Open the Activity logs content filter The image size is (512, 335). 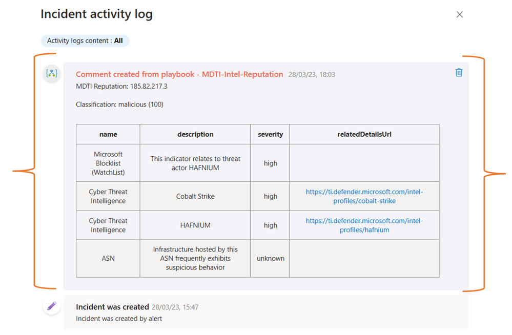pos(85,40)
